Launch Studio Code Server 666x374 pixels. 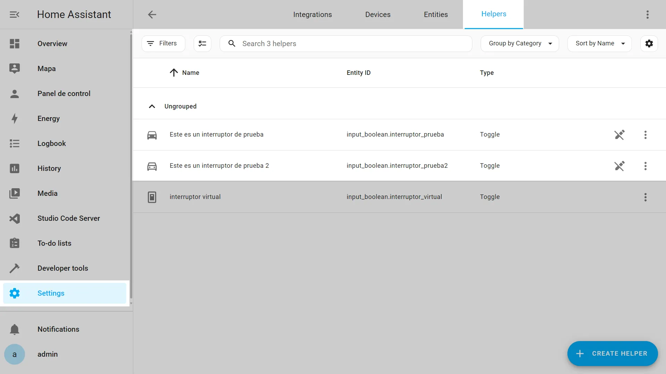coord(65,218)
